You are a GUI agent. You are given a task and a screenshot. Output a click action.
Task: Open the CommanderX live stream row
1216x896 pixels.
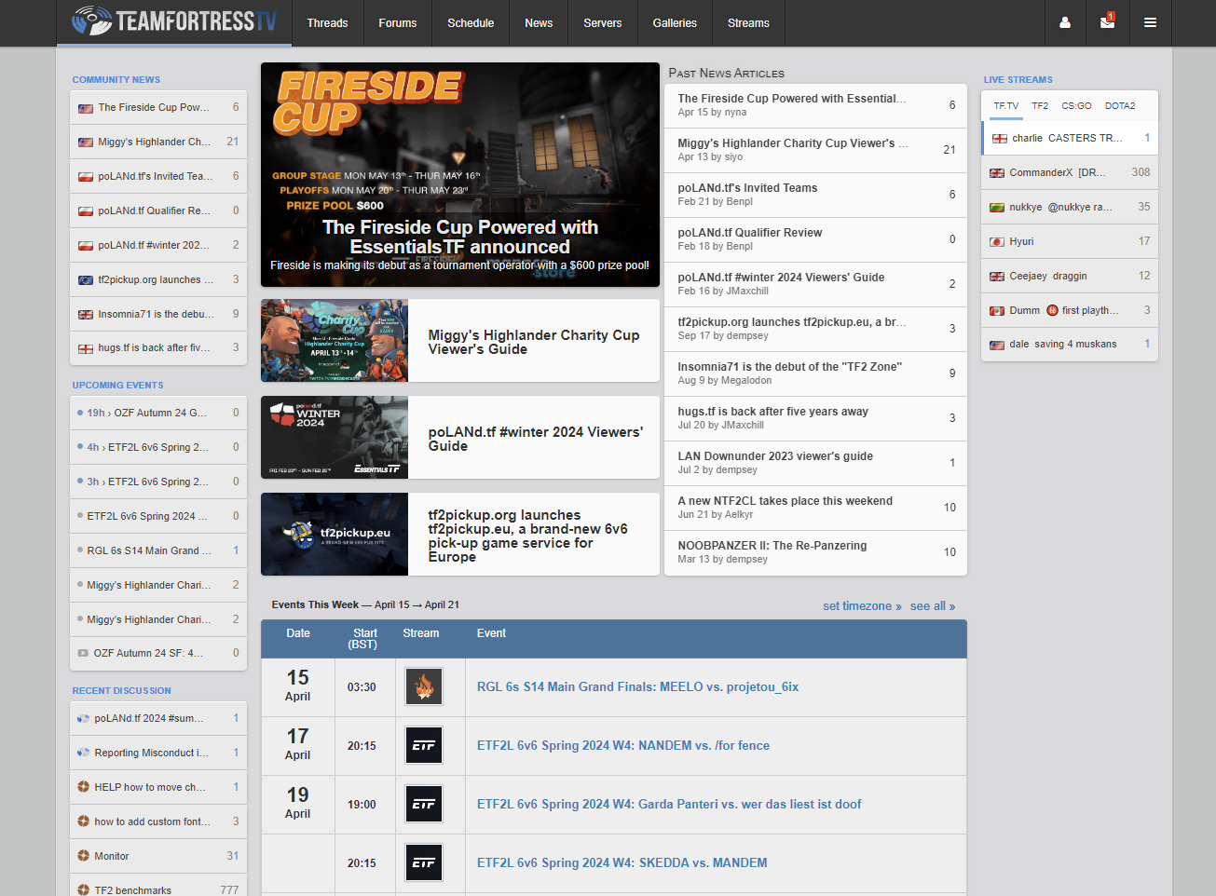click(x=1070, y=173)
